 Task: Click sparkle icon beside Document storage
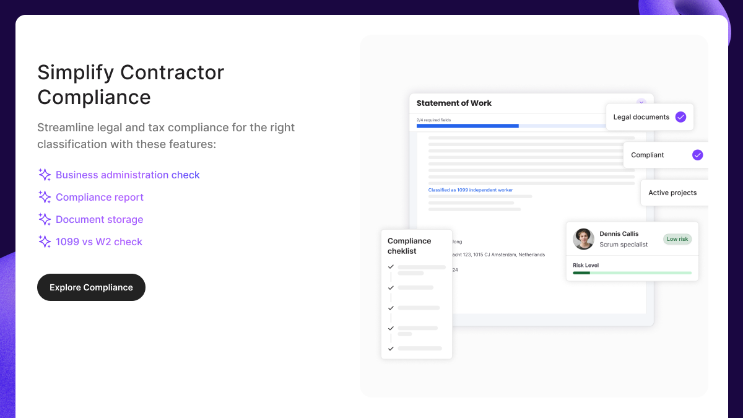45,219
